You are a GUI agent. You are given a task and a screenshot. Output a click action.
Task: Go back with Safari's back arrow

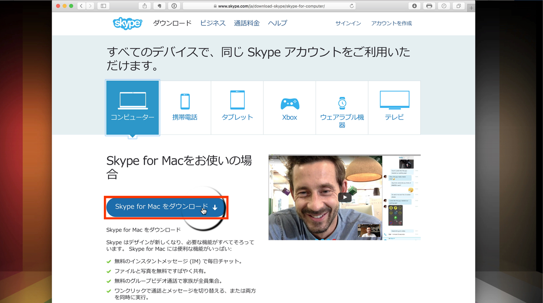81,6
